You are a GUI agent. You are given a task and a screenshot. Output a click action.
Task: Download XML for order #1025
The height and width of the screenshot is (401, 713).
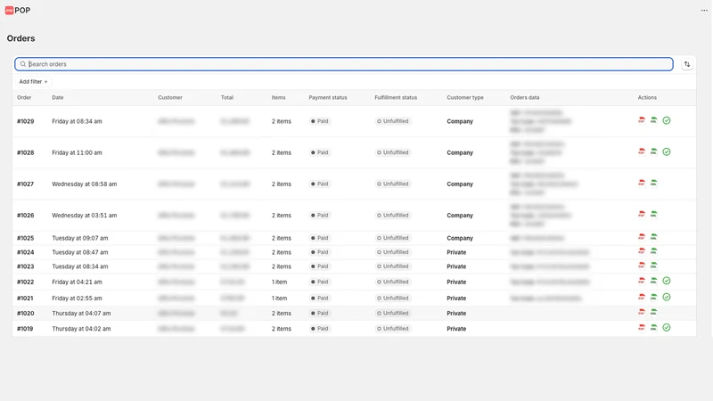(653, 237)
